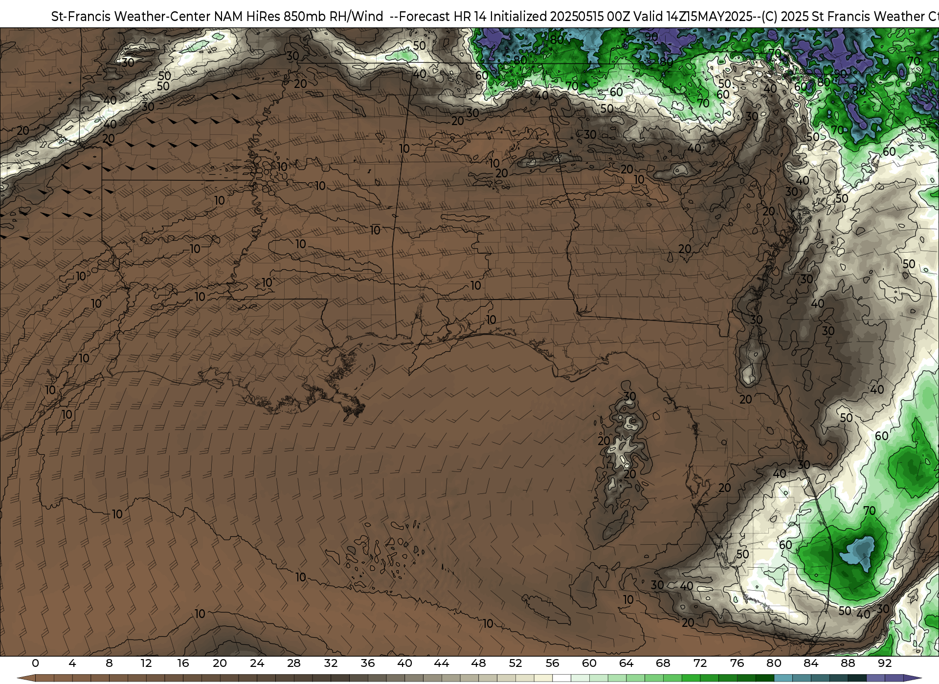Click the colorbar tick label '28'
Viewport: 939px width, 684px height.
point(294,663)
